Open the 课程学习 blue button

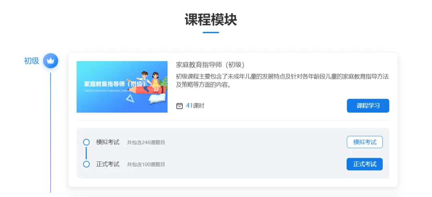(368, 105)
